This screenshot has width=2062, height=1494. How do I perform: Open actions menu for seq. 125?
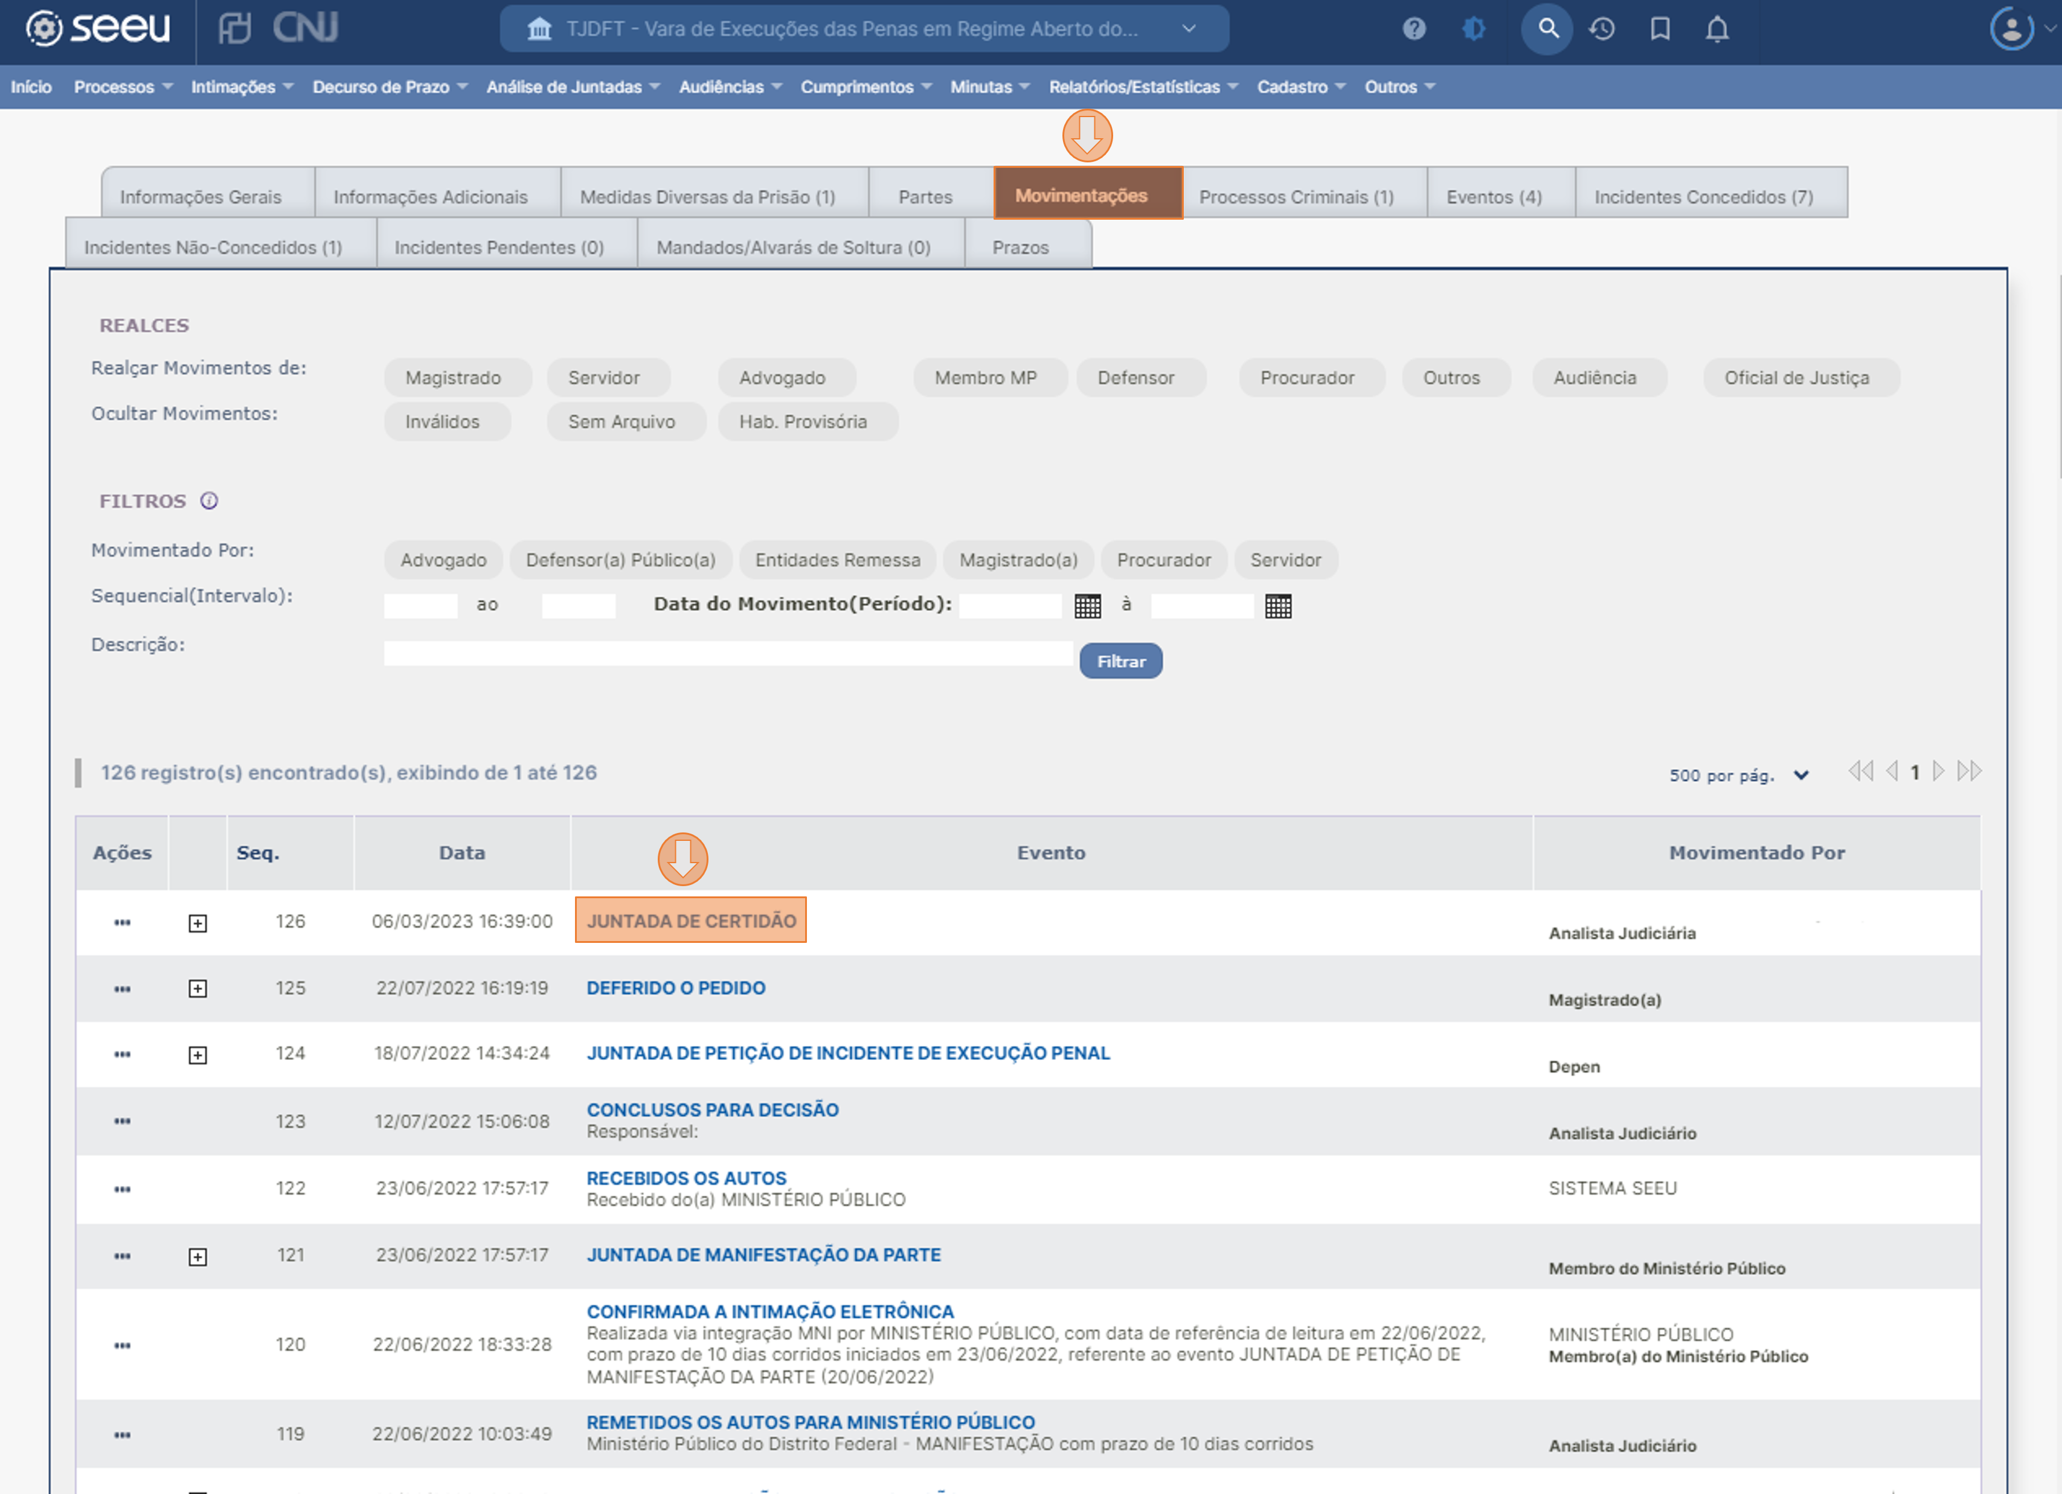pyautogui.click(x=123, y=989)
